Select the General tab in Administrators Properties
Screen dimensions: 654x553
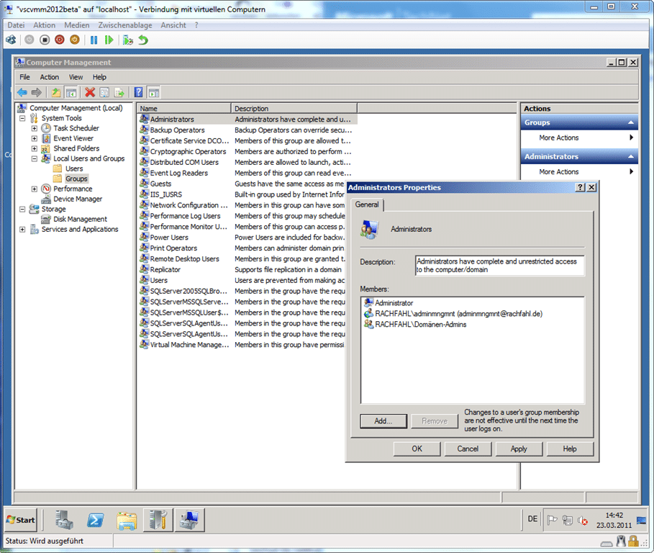[367, 204]
